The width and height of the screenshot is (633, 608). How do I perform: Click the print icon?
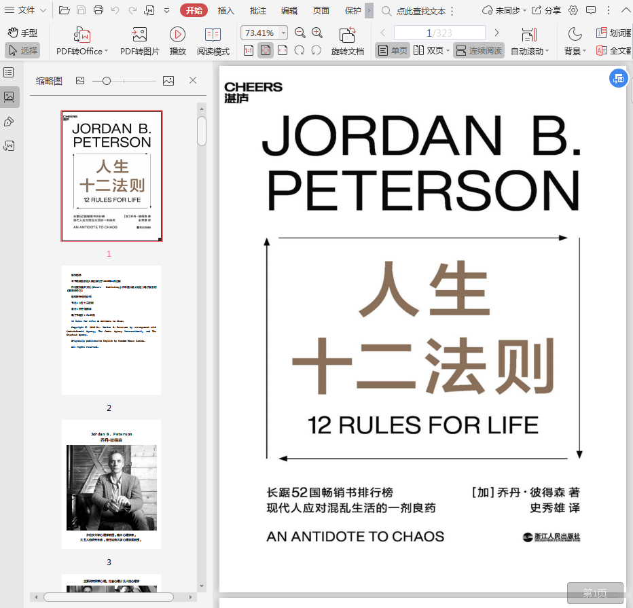[x=98, y=10]
